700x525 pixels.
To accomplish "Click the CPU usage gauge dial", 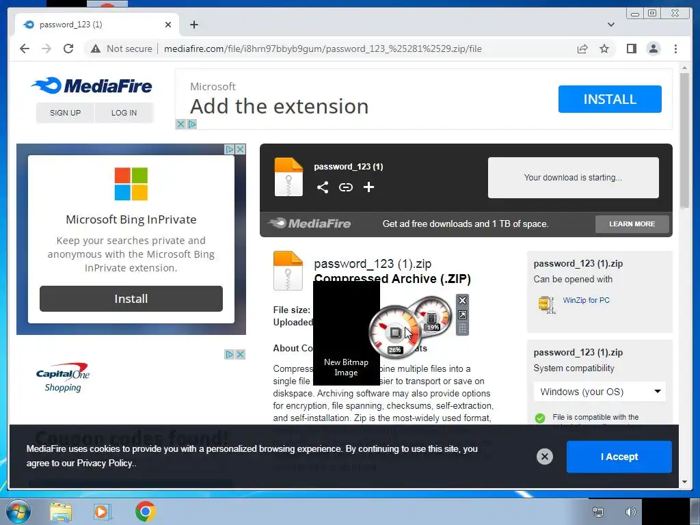I will click(394, 331).
